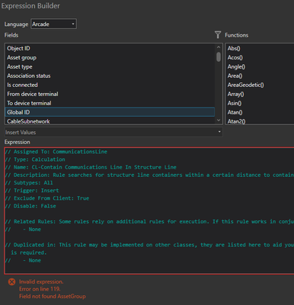Image resolution: width=294 pixels, height=305 pixels.
Task: Choose From device terminal field
Action: point(110,94)
